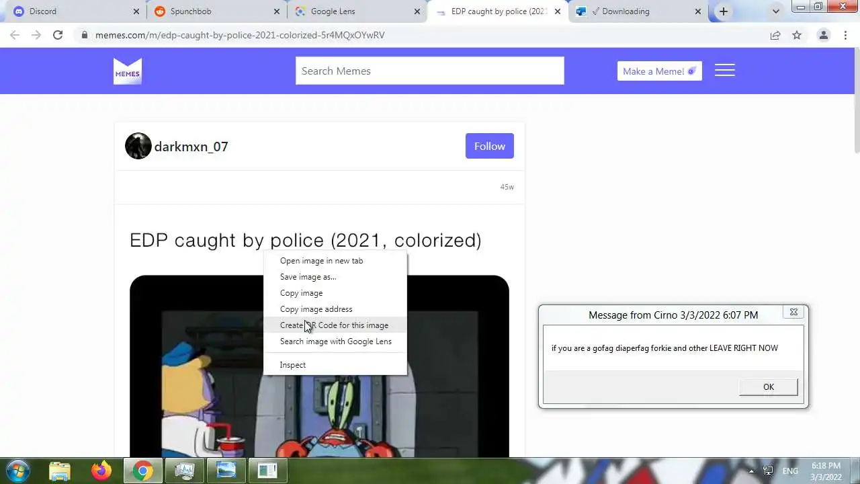Bookmark this page with star icon
The image size is (860, 484).
click(x=797, y=35)
